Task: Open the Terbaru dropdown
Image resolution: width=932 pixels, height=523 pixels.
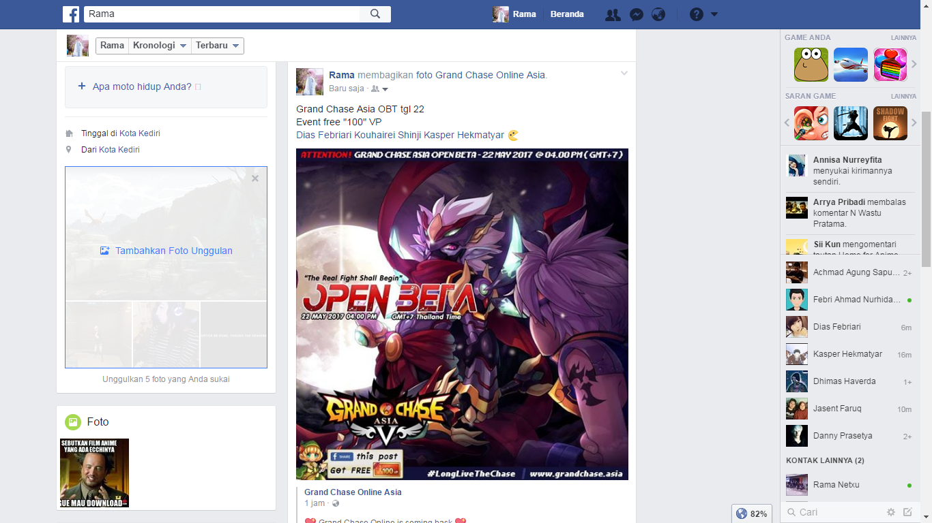Action: (x=218, y=46)
